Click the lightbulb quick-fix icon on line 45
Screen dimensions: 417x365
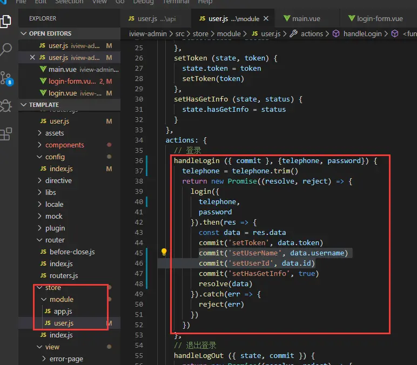coord(164,252)
